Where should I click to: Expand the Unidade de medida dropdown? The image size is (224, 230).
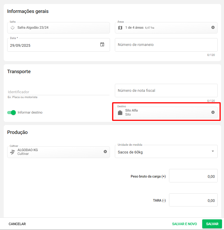[x=213, y=151]
